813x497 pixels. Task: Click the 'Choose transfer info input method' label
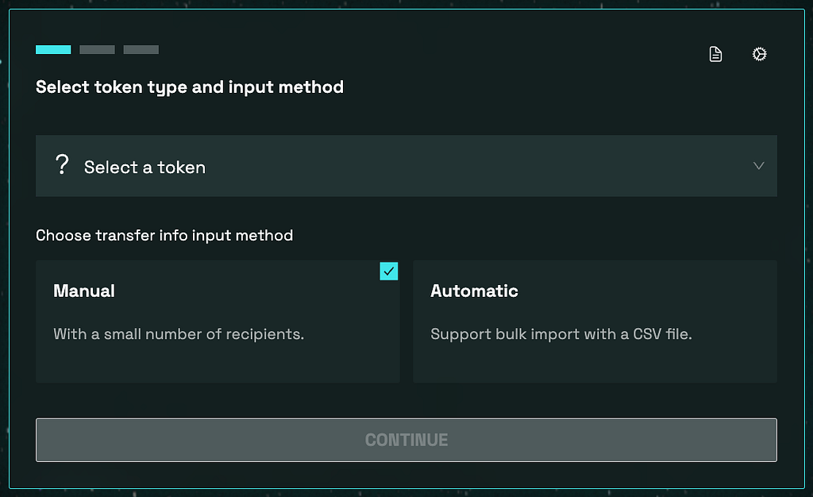click(x=164, y=235)
